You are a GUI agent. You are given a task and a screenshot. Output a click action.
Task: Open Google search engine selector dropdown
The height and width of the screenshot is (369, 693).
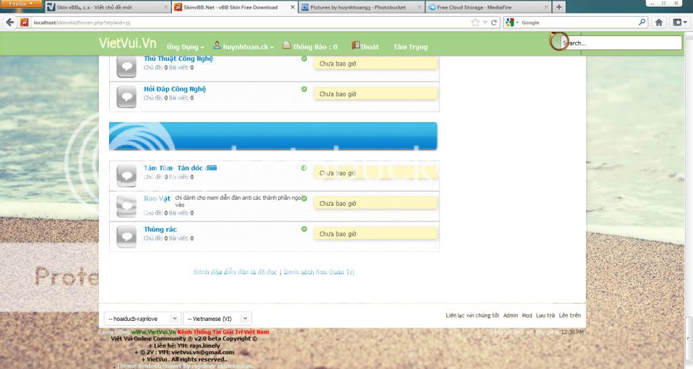(x=512, y=22)
